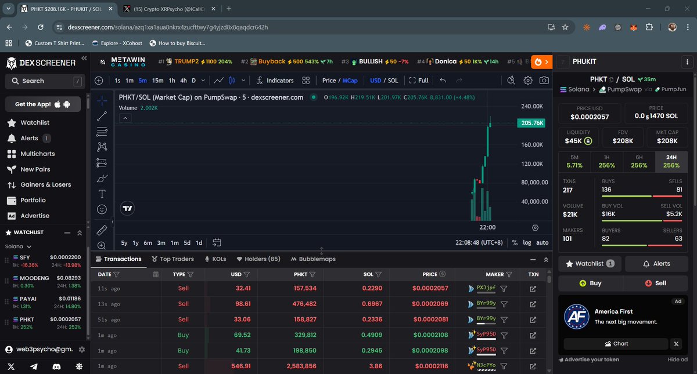This screenshot has height=374, width=697.
Task: Click the chart zoom-in magnifier tool
Action: (x=102, y=245)
